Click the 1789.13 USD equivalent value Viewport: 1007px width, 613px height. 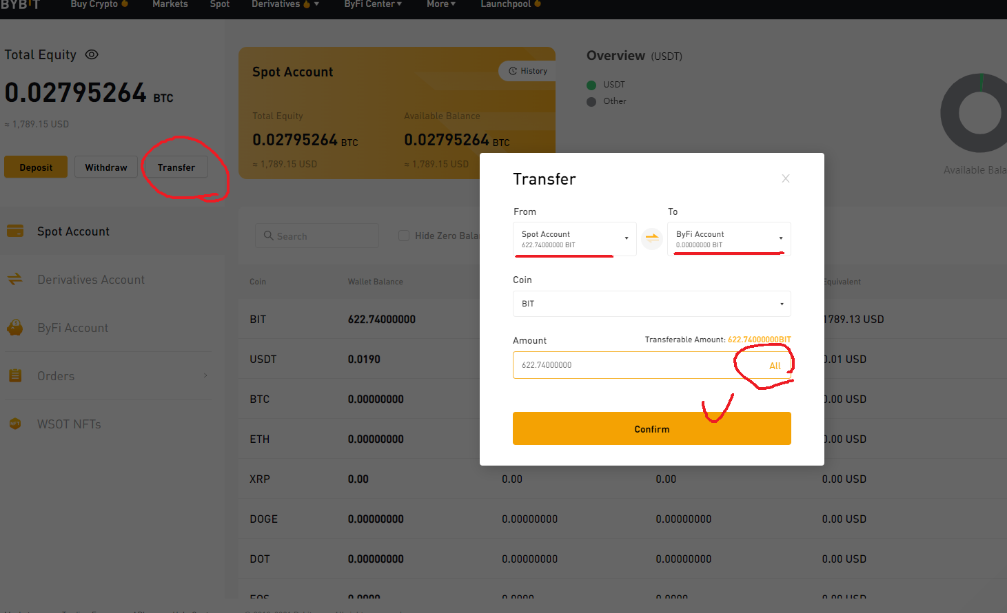point(853,320)
